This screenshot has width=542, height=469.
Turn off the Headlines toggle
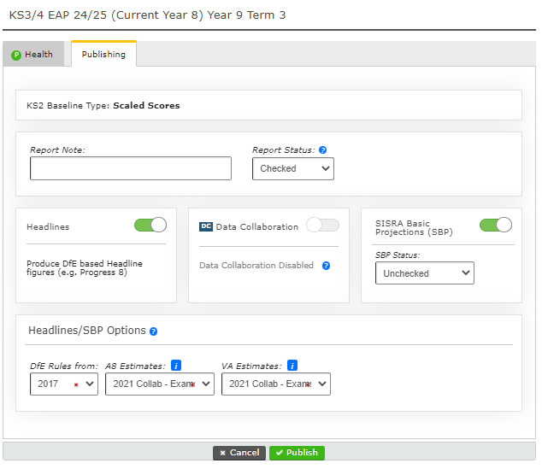pos(150,226)
